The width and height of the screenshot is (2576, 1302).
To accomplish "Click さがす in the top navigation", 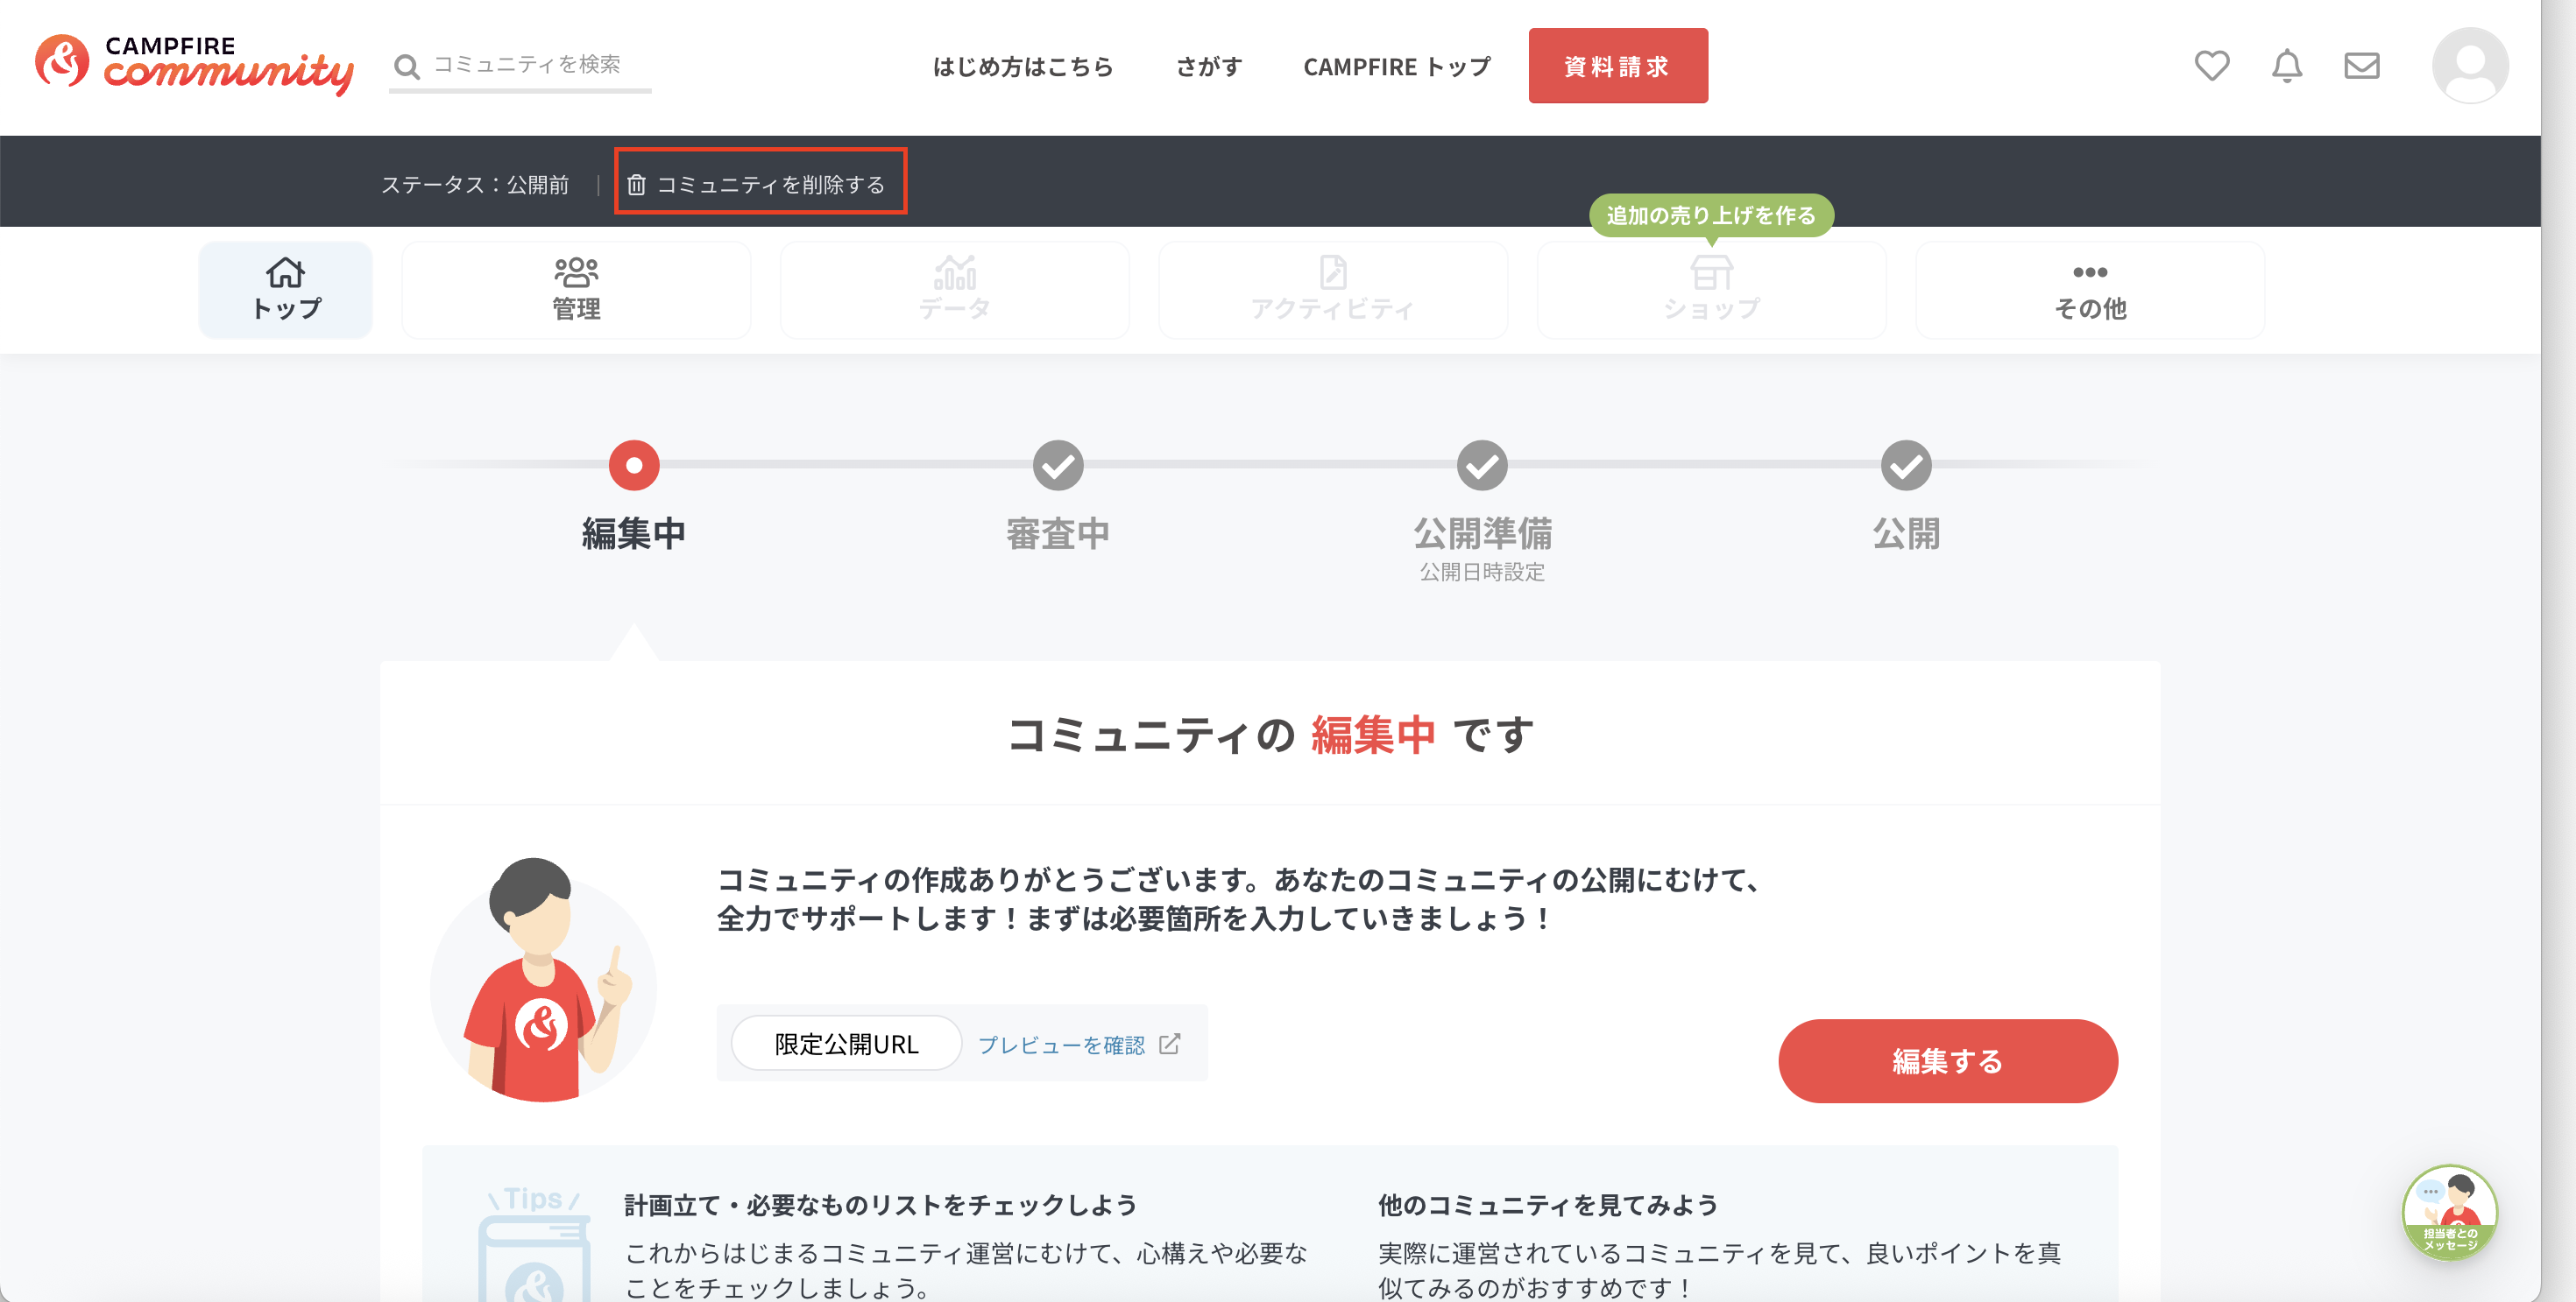I will tap(1209, 66).
